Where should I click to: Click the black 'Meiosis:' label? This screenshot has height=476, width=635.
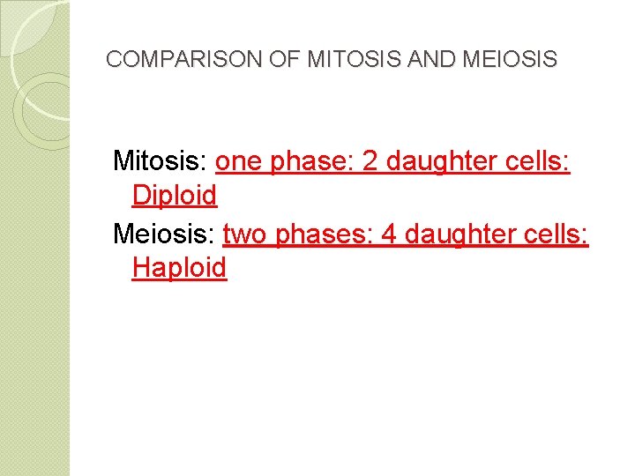pyautogui.click(x=164, y=234)
